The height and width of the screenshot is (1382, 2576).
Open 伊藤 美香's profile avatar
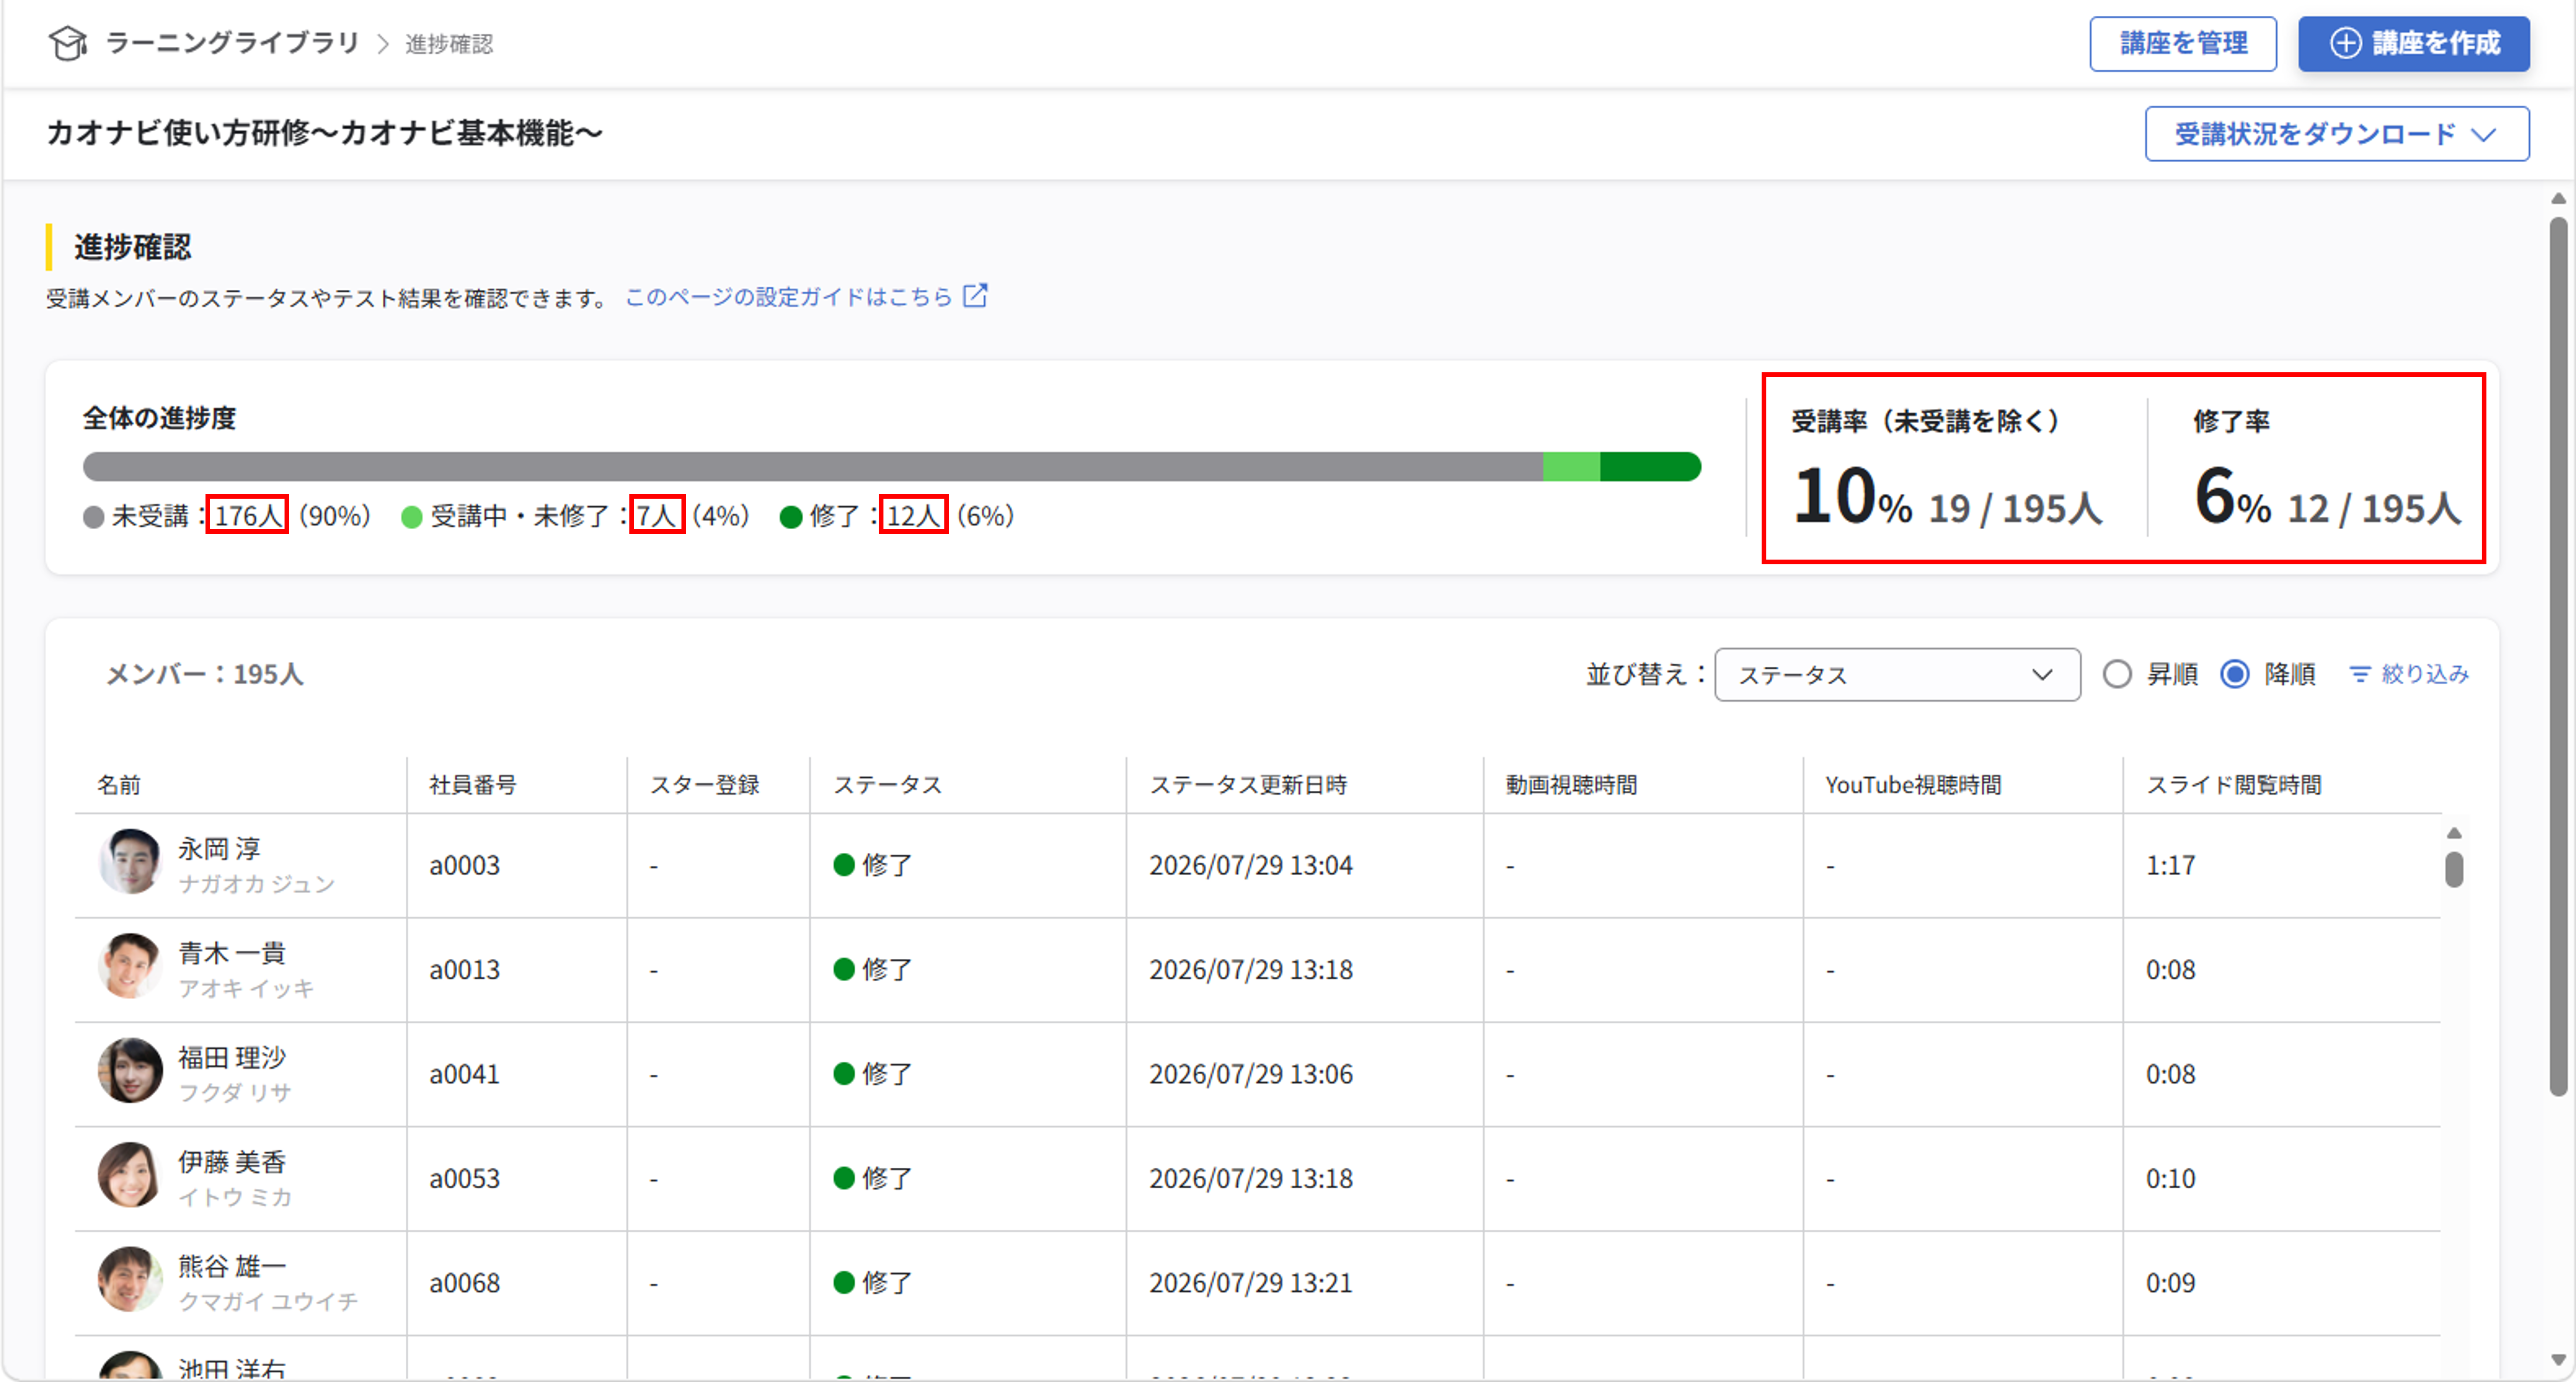tap(130, 1175)
